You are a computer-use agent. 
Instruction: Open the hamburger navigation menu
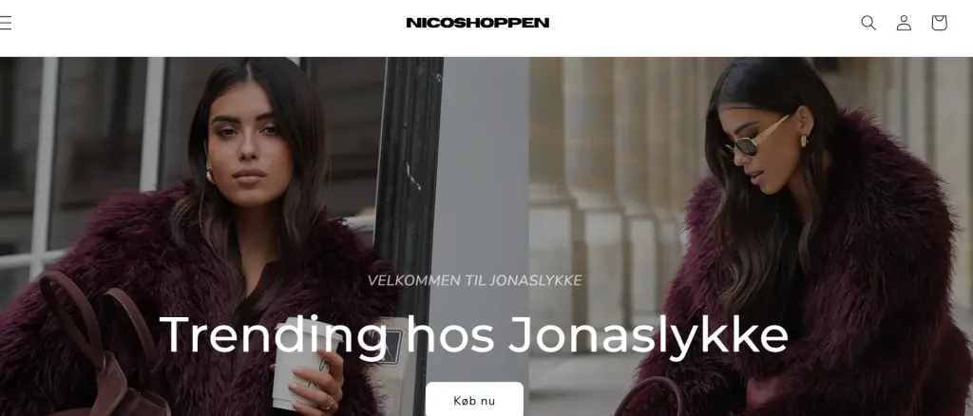coord(5,23)
